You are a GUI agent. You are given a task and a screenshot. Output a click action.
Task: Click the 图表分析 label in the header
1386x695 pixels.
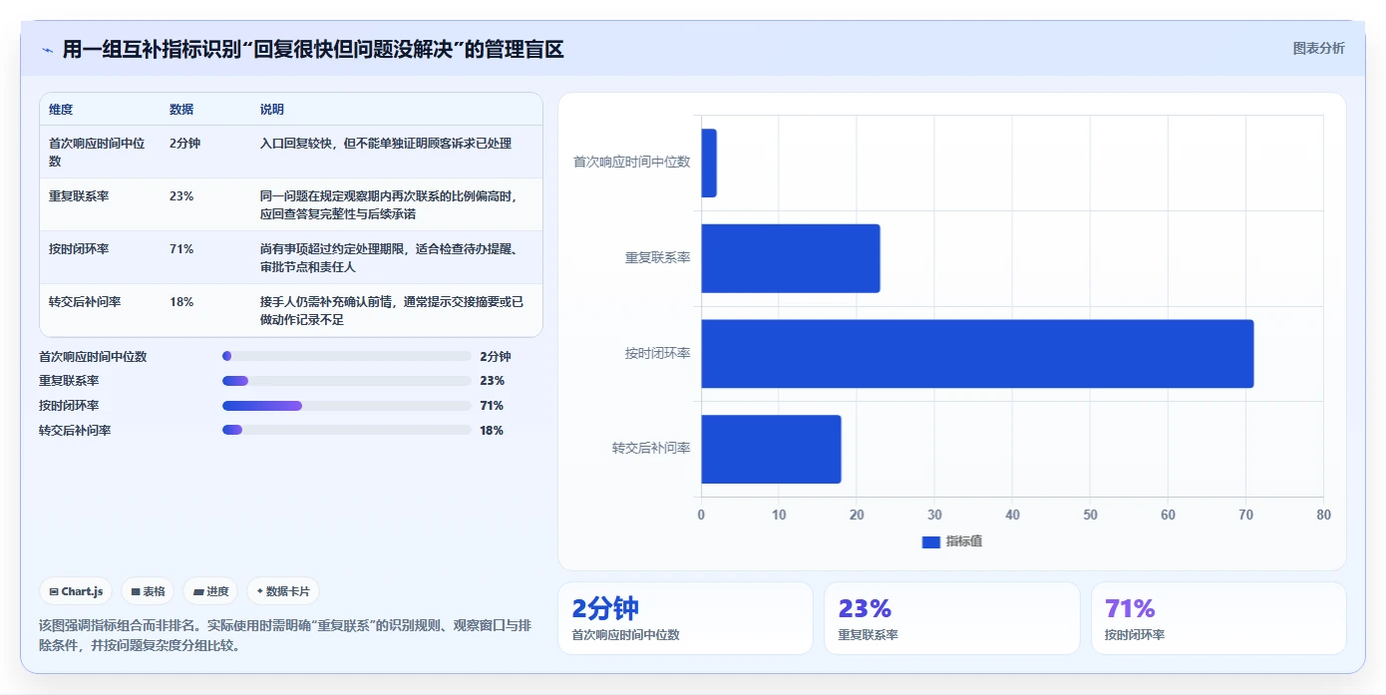(x=1318, y=48)
